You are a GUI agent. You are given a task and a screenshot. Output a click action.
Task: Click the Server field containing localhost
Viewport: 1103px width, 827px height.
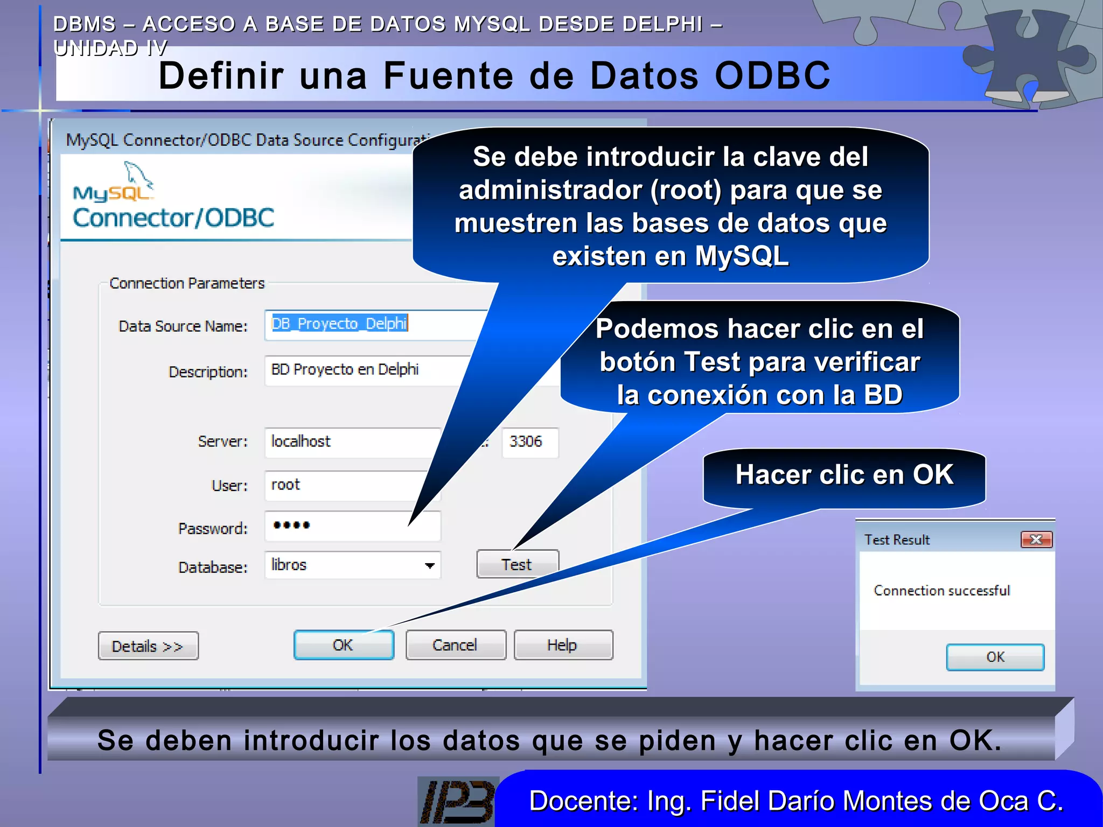coord(353,443)
